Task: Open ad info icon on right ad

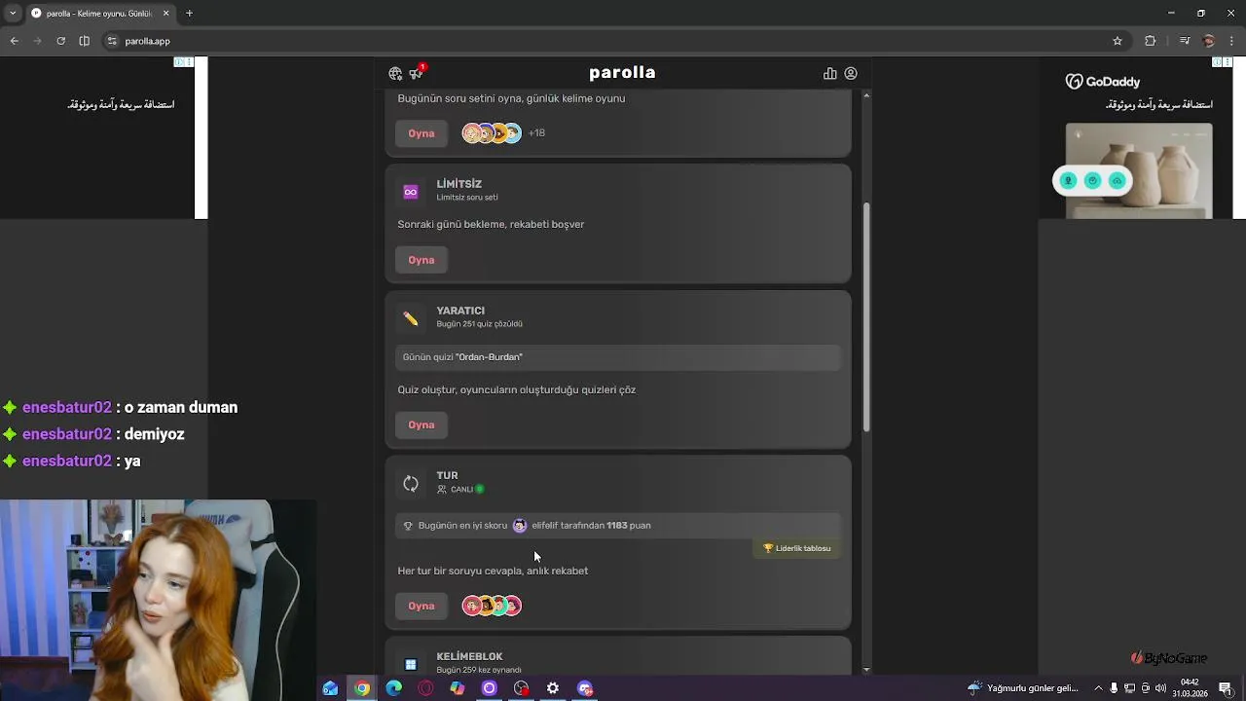Action: (x=1217, y=62)
